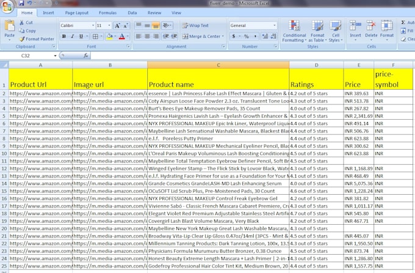Increase cell indent
Screen dimensions: 415x273
pyautogui.click(x=174, y=36)
